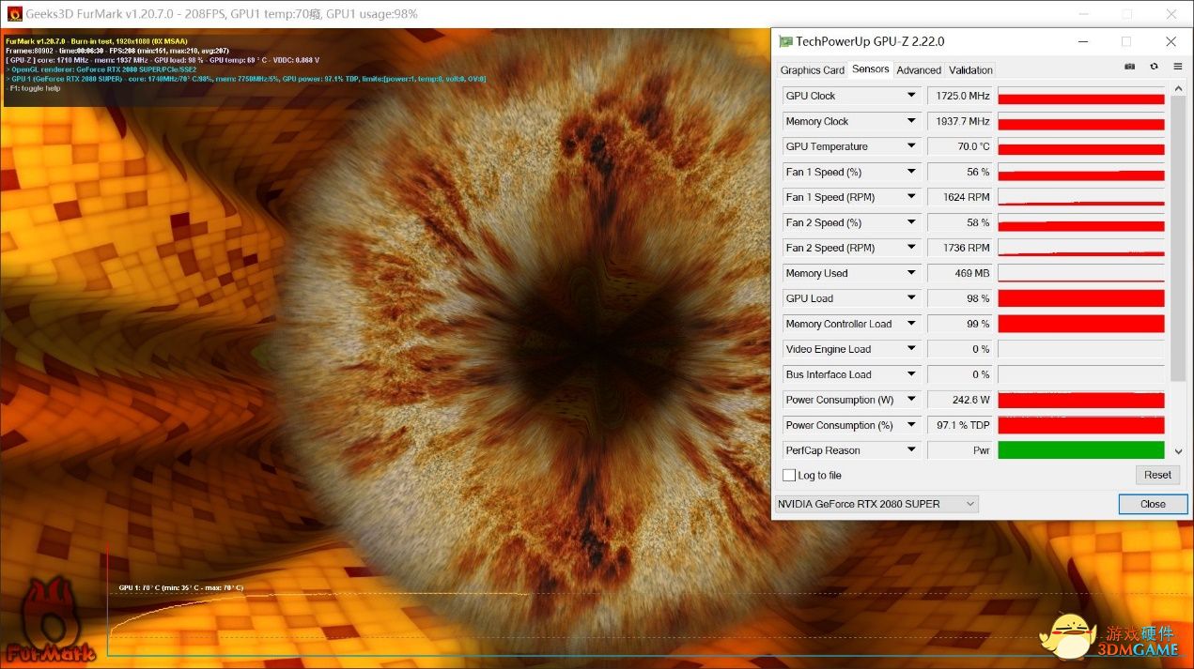
Task: Click the 97.1 % TDP value
Action: tap(960, 425)
